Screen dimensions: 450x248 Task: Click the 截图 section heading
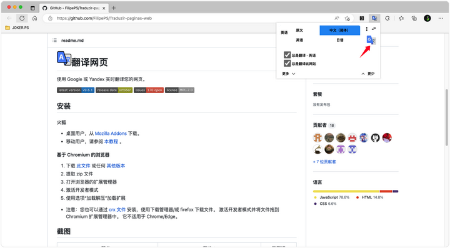64,231
